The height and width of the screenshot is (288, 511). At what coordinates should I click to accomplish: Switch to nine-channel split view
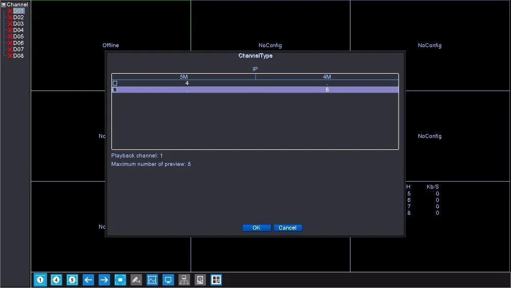coord(73,280)
